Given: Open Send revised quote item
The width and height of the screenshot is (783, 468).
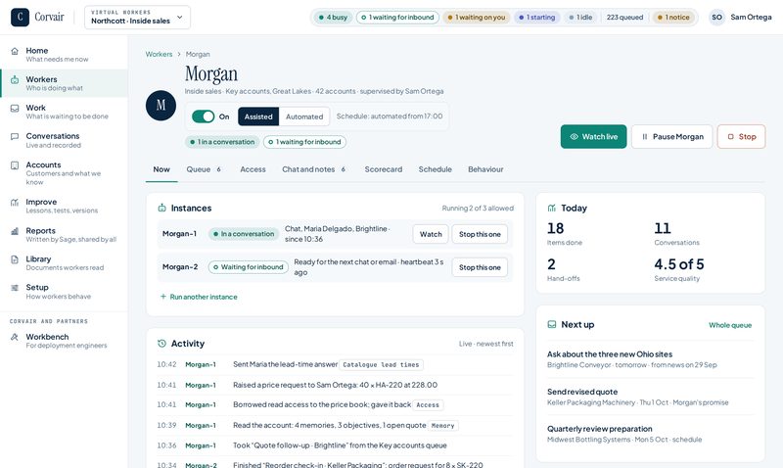Looking at the screenshot, I should [x=650, y=397].
